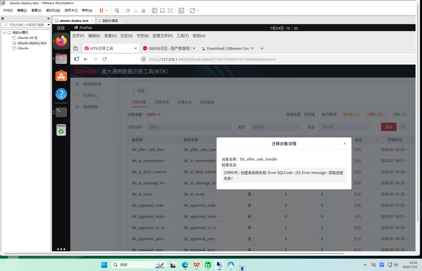Close the 迁移对象详情 dialog

click(x=345, y=144)
